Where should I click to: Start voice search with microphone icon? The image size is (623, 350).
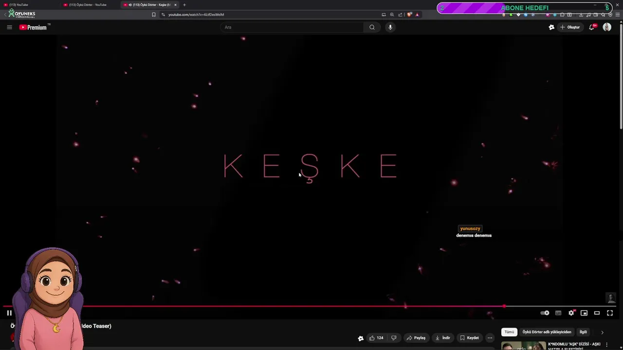click(390, 27)
